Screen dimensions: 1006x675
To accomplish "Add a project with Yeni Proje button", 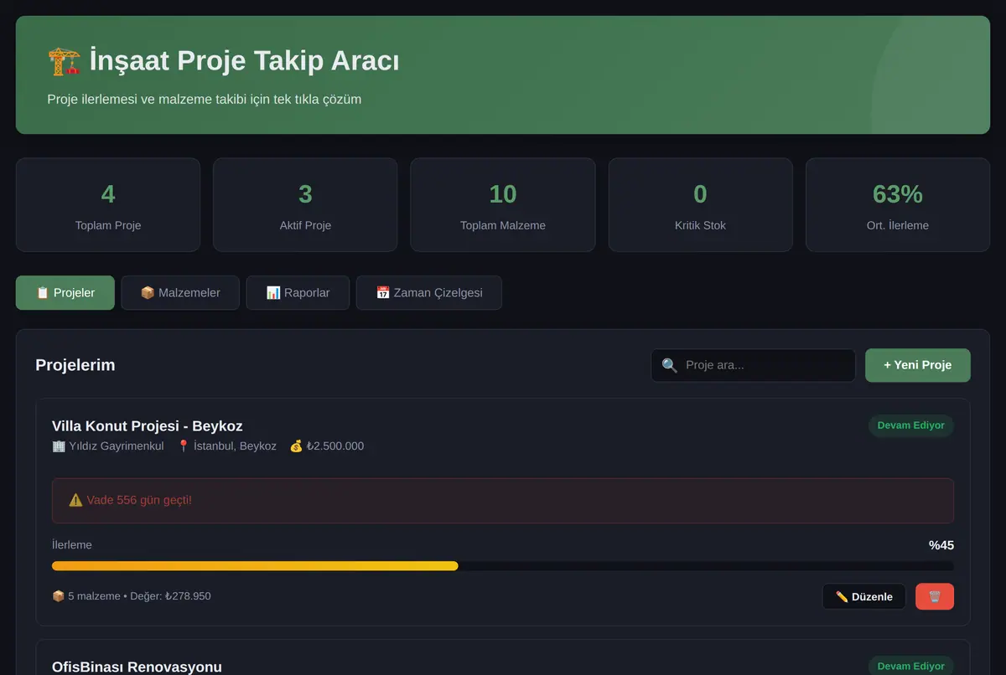I will (918, 365).
